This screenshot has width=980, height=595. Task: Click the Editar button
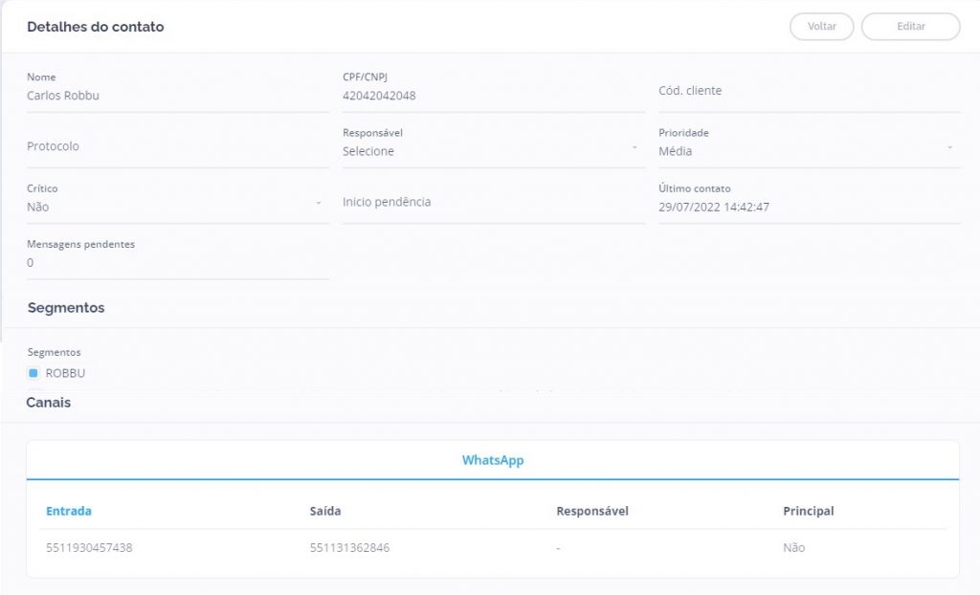(x=910, y=27)
